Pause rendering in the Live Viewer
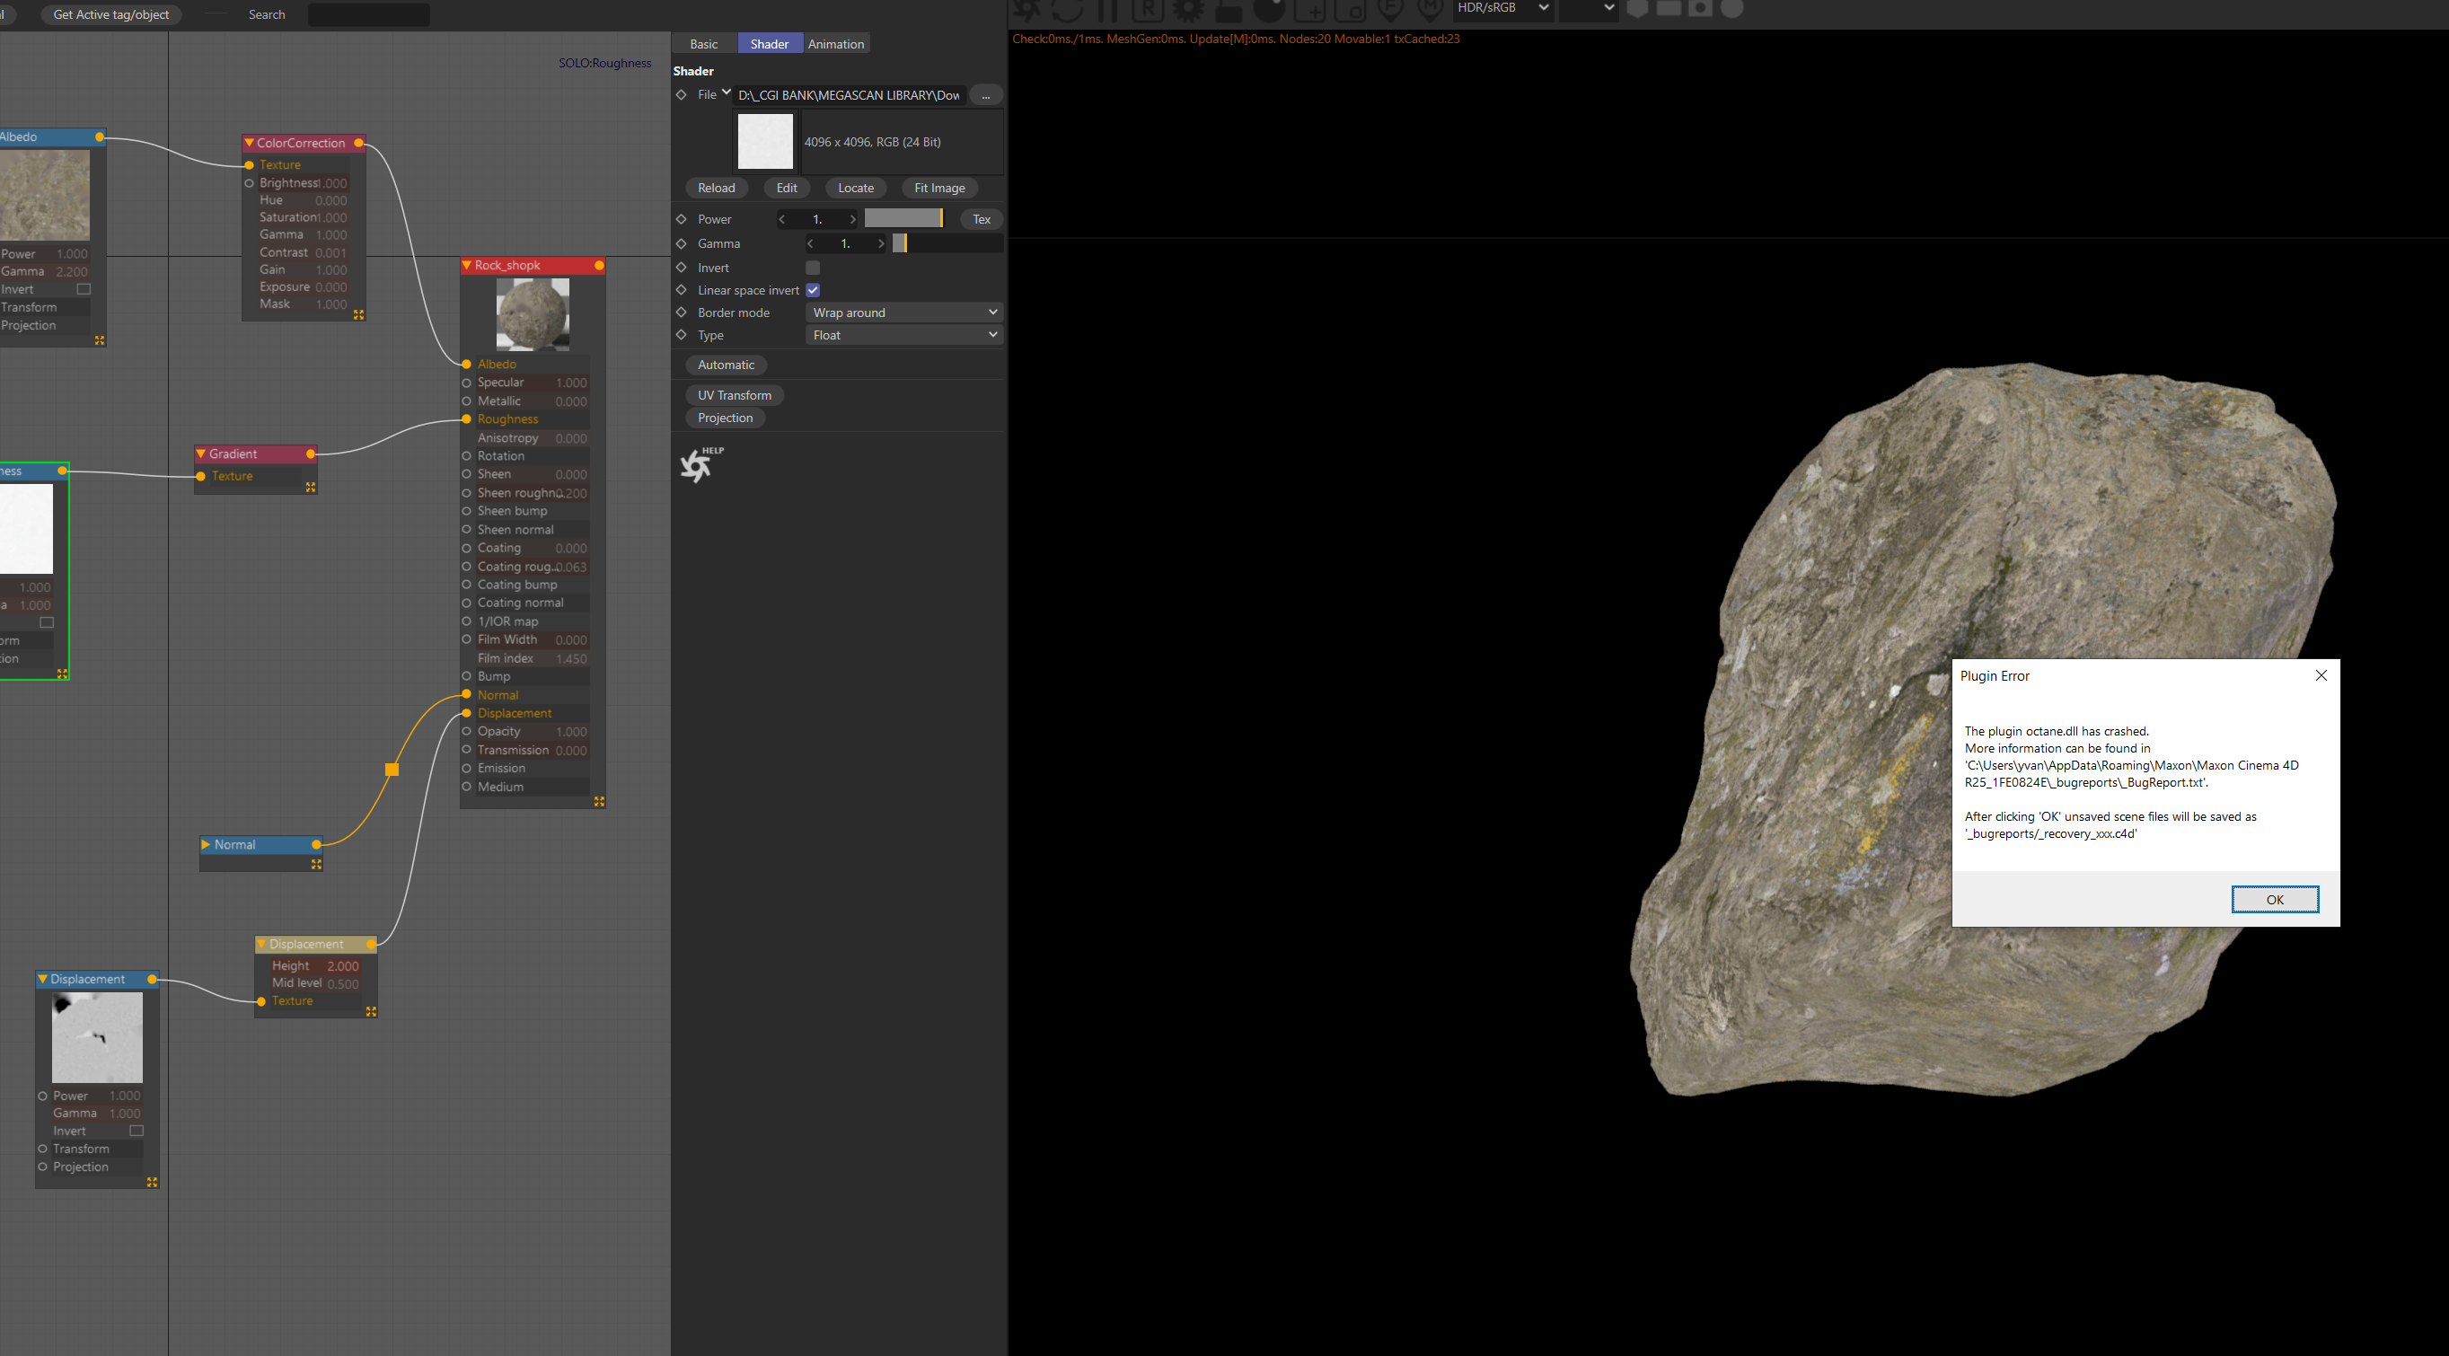Viewport: 2449px width, 1356px height. point(1108,10)
